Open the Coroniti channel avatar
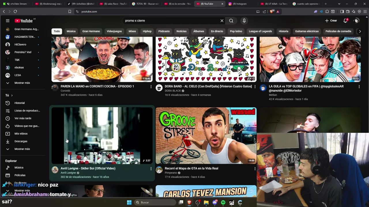 (55, 88)
